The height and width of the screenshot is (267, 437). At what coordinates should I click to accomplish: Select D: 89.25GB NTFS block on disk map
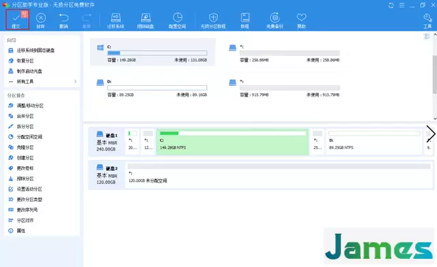[374, 142]
